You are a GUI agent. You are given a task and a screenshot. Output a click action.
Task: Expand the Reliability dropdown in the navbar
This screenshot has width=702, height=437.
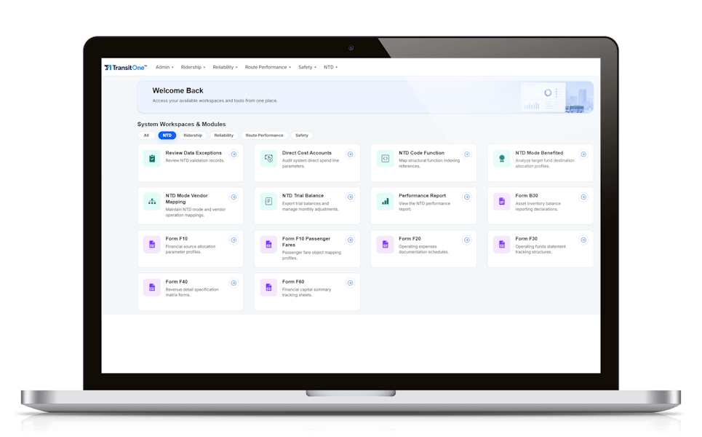pyautogui.click(x=226, y=67)
